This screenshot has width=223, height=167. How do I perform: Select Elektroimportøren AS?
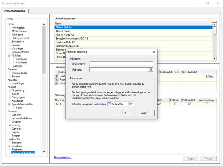[x=133, y=46]
